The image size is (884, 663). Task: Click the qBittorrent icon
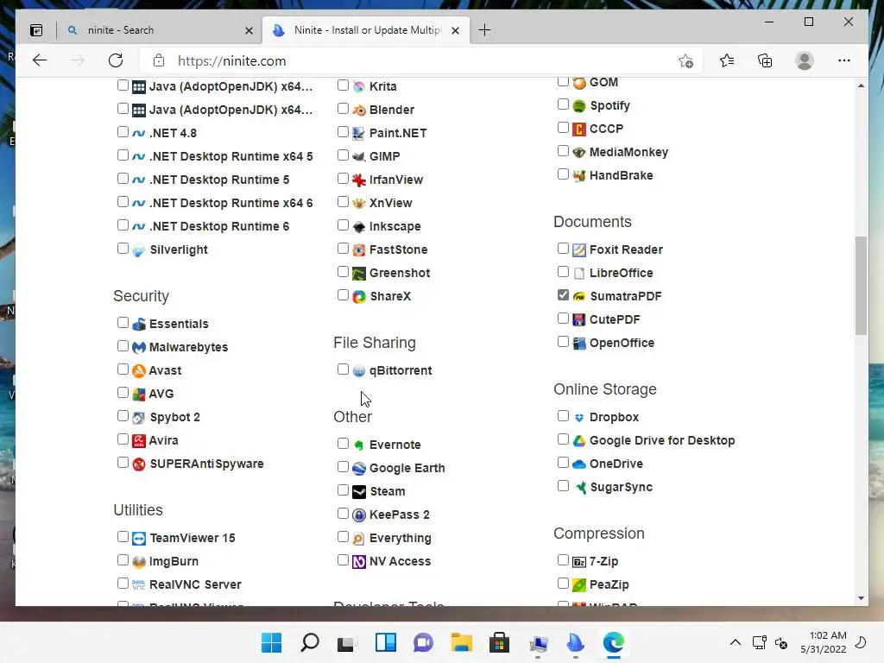point(359,371)
